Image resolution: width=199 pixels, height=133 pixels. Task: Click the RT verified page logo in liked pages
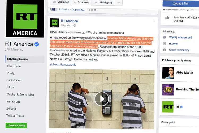(168, 107)
